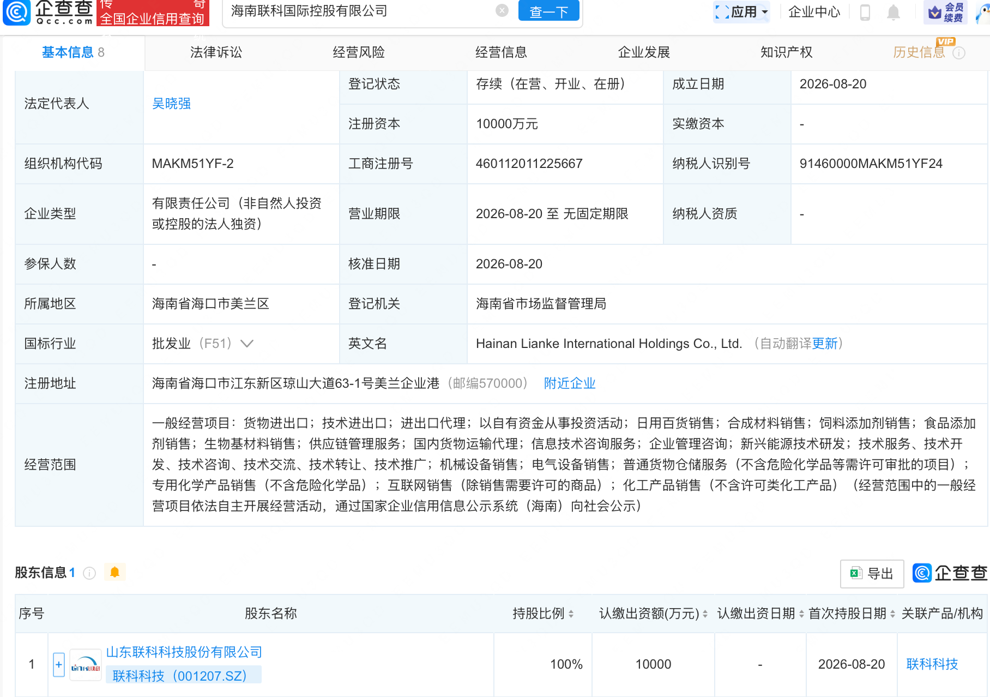Image resolution: width=990 pixels, height=697 pixels.
Task: Open 企业中心 in the header
Action: pos(814,11)
